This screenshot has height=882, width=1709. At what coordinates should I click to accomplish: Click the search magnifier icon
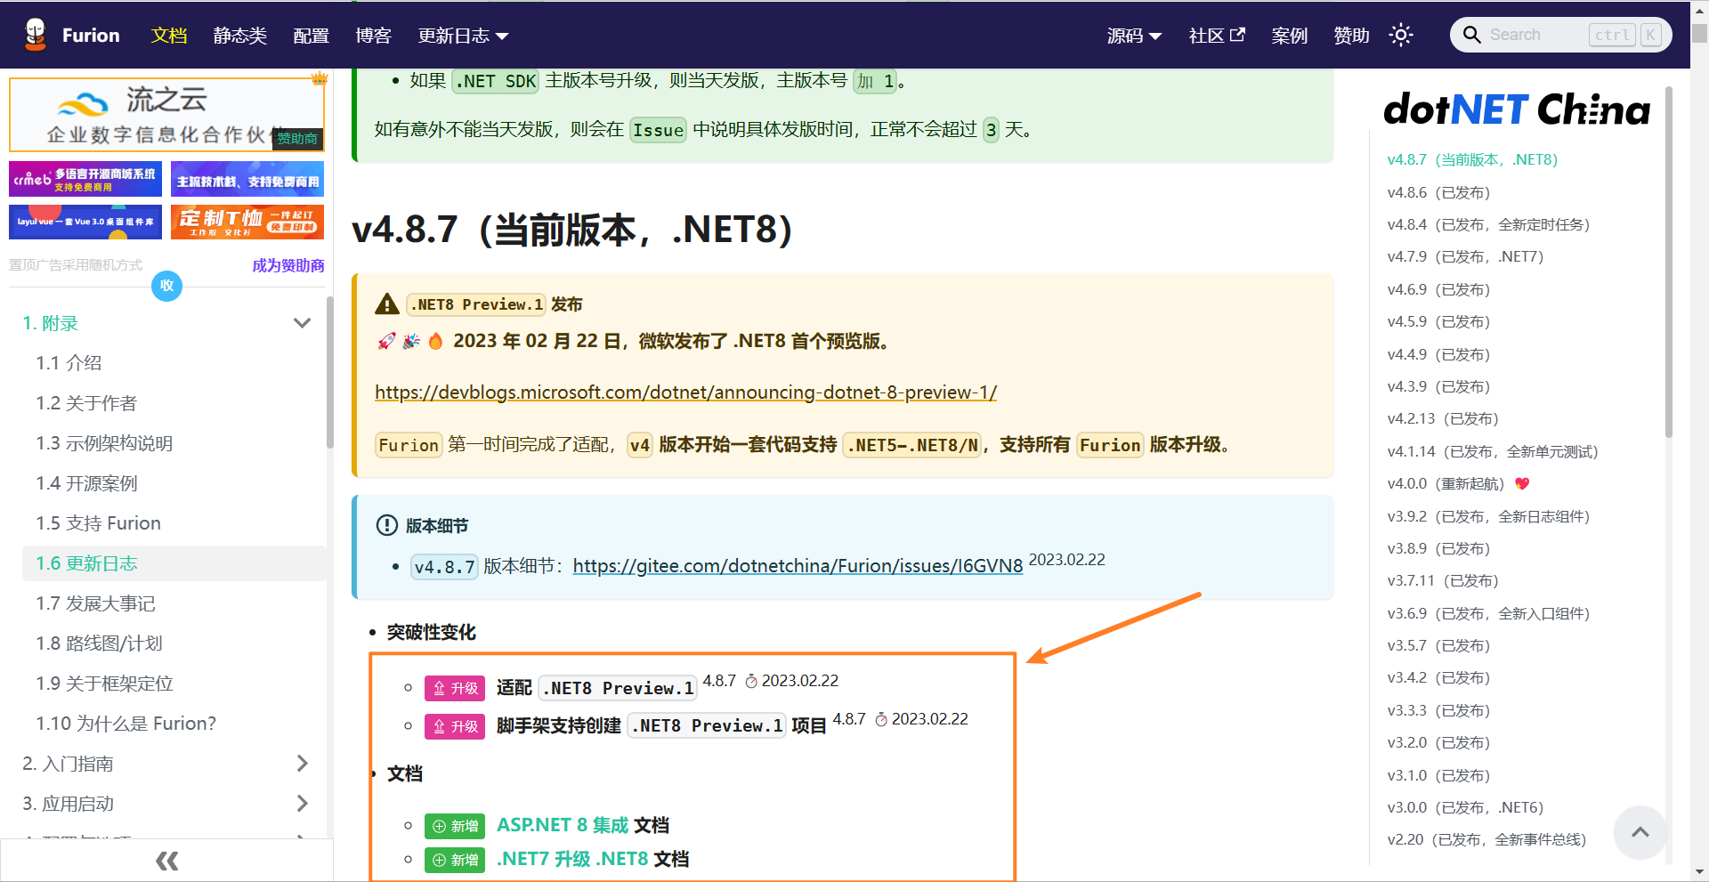[x=1472, y=35]
